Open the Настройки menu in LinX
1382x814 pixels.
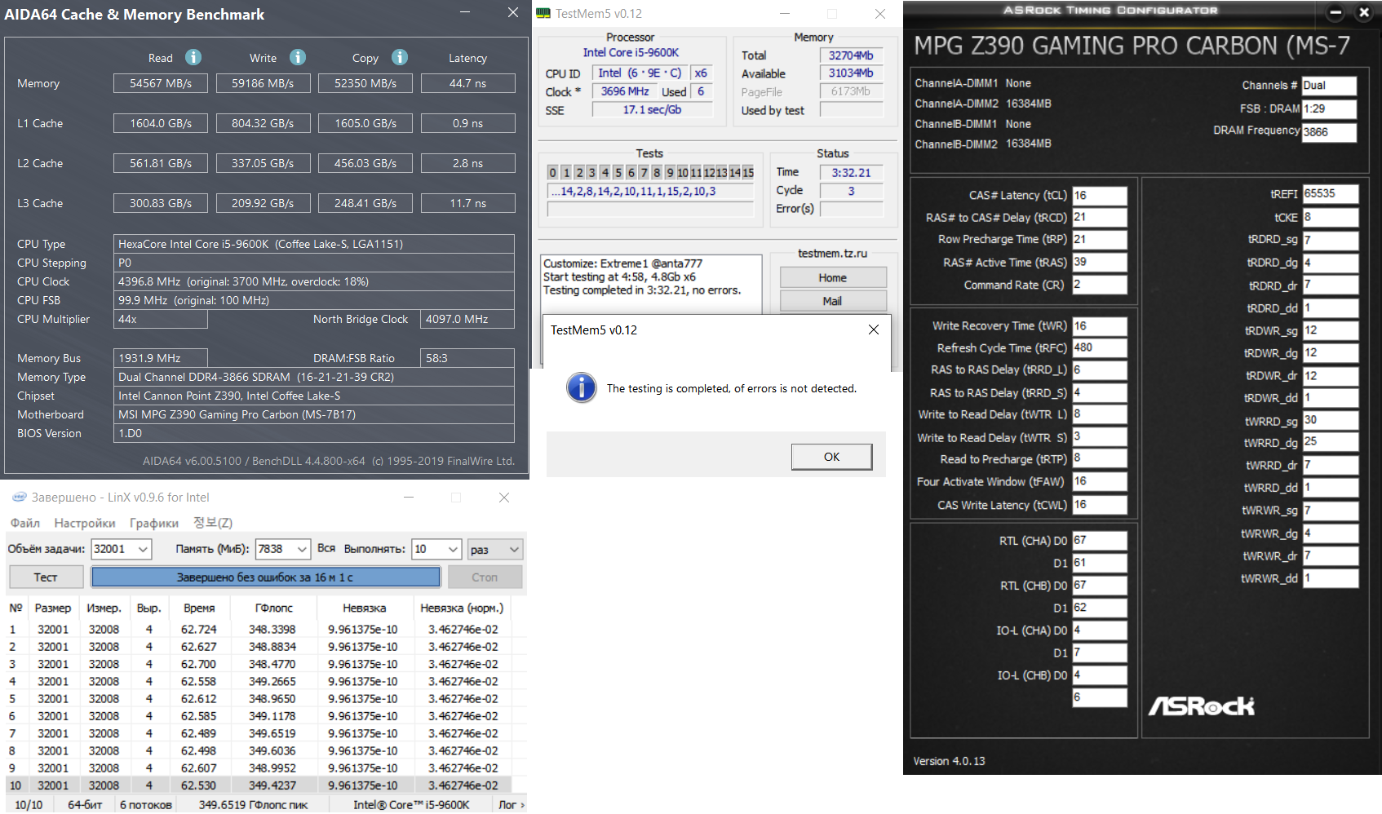tap(85, 523)
